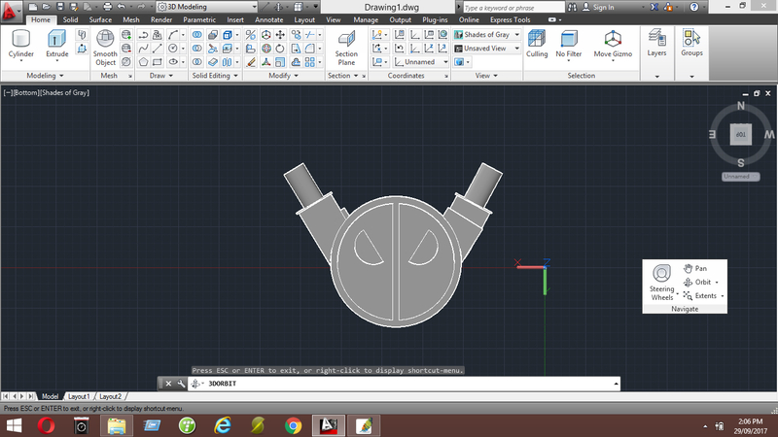Screen dimensions: 778x437
Task: Click the solid Union icon
Action: coord(197,35)
